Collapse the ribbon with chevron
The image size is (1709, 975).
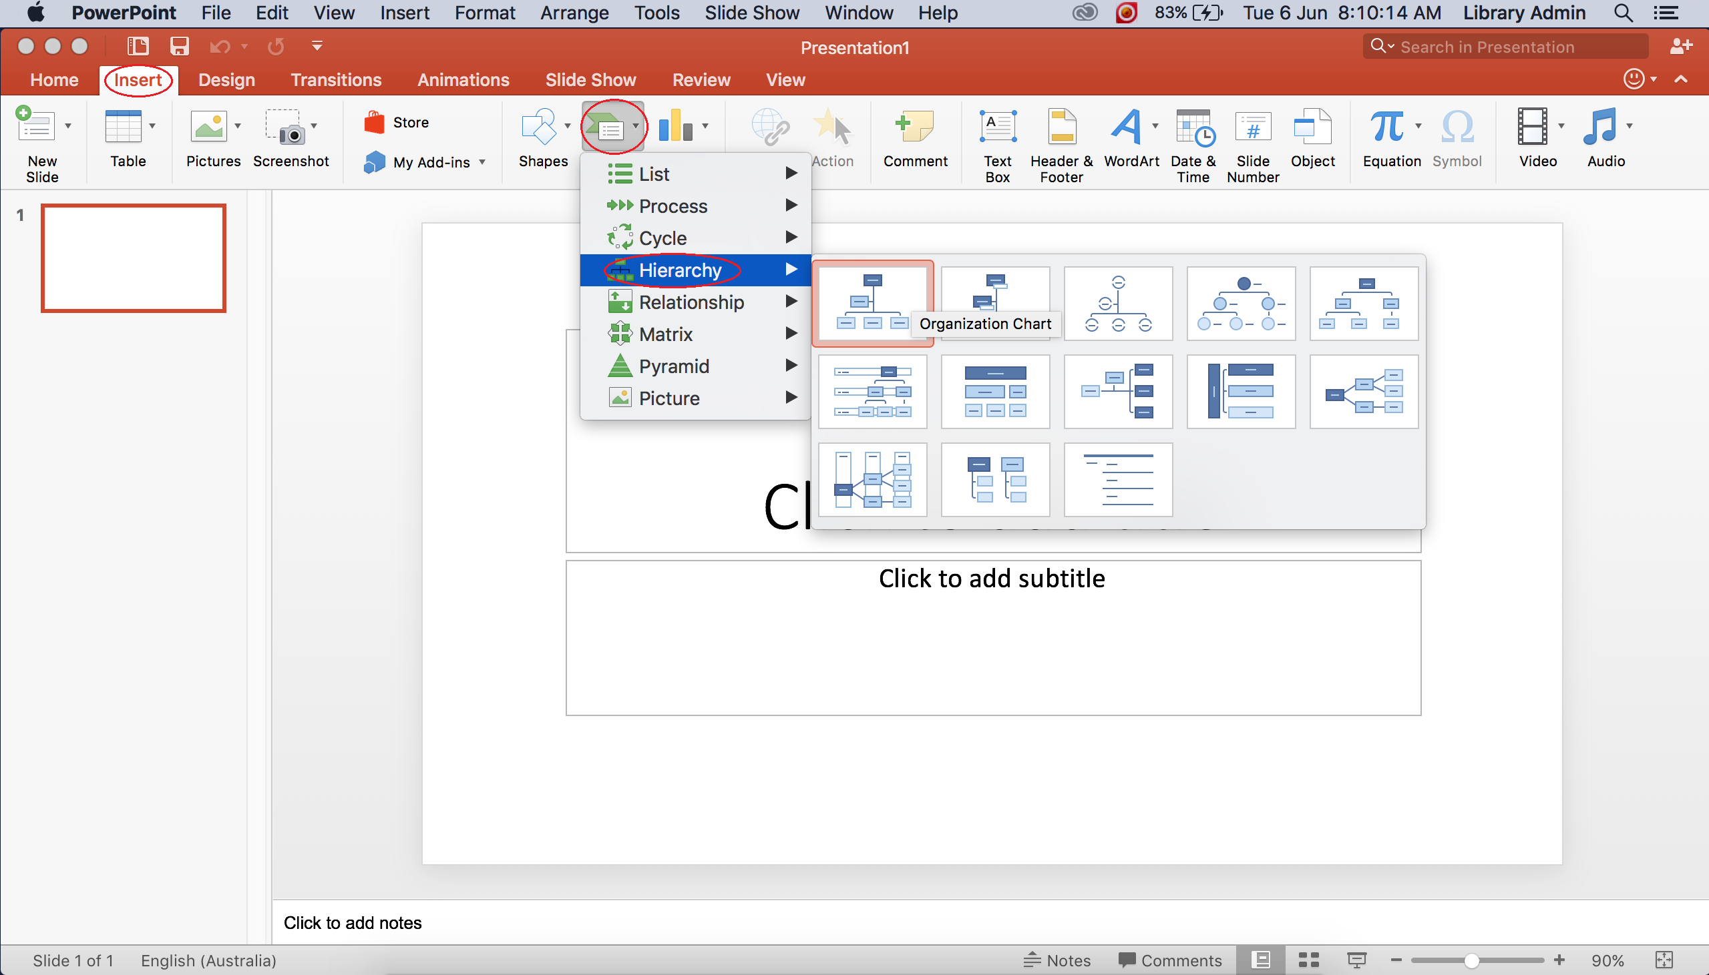click(1680, 79)
